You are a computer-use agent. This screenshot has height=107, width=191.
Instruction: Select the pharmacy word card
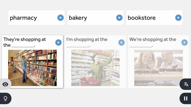36,18
